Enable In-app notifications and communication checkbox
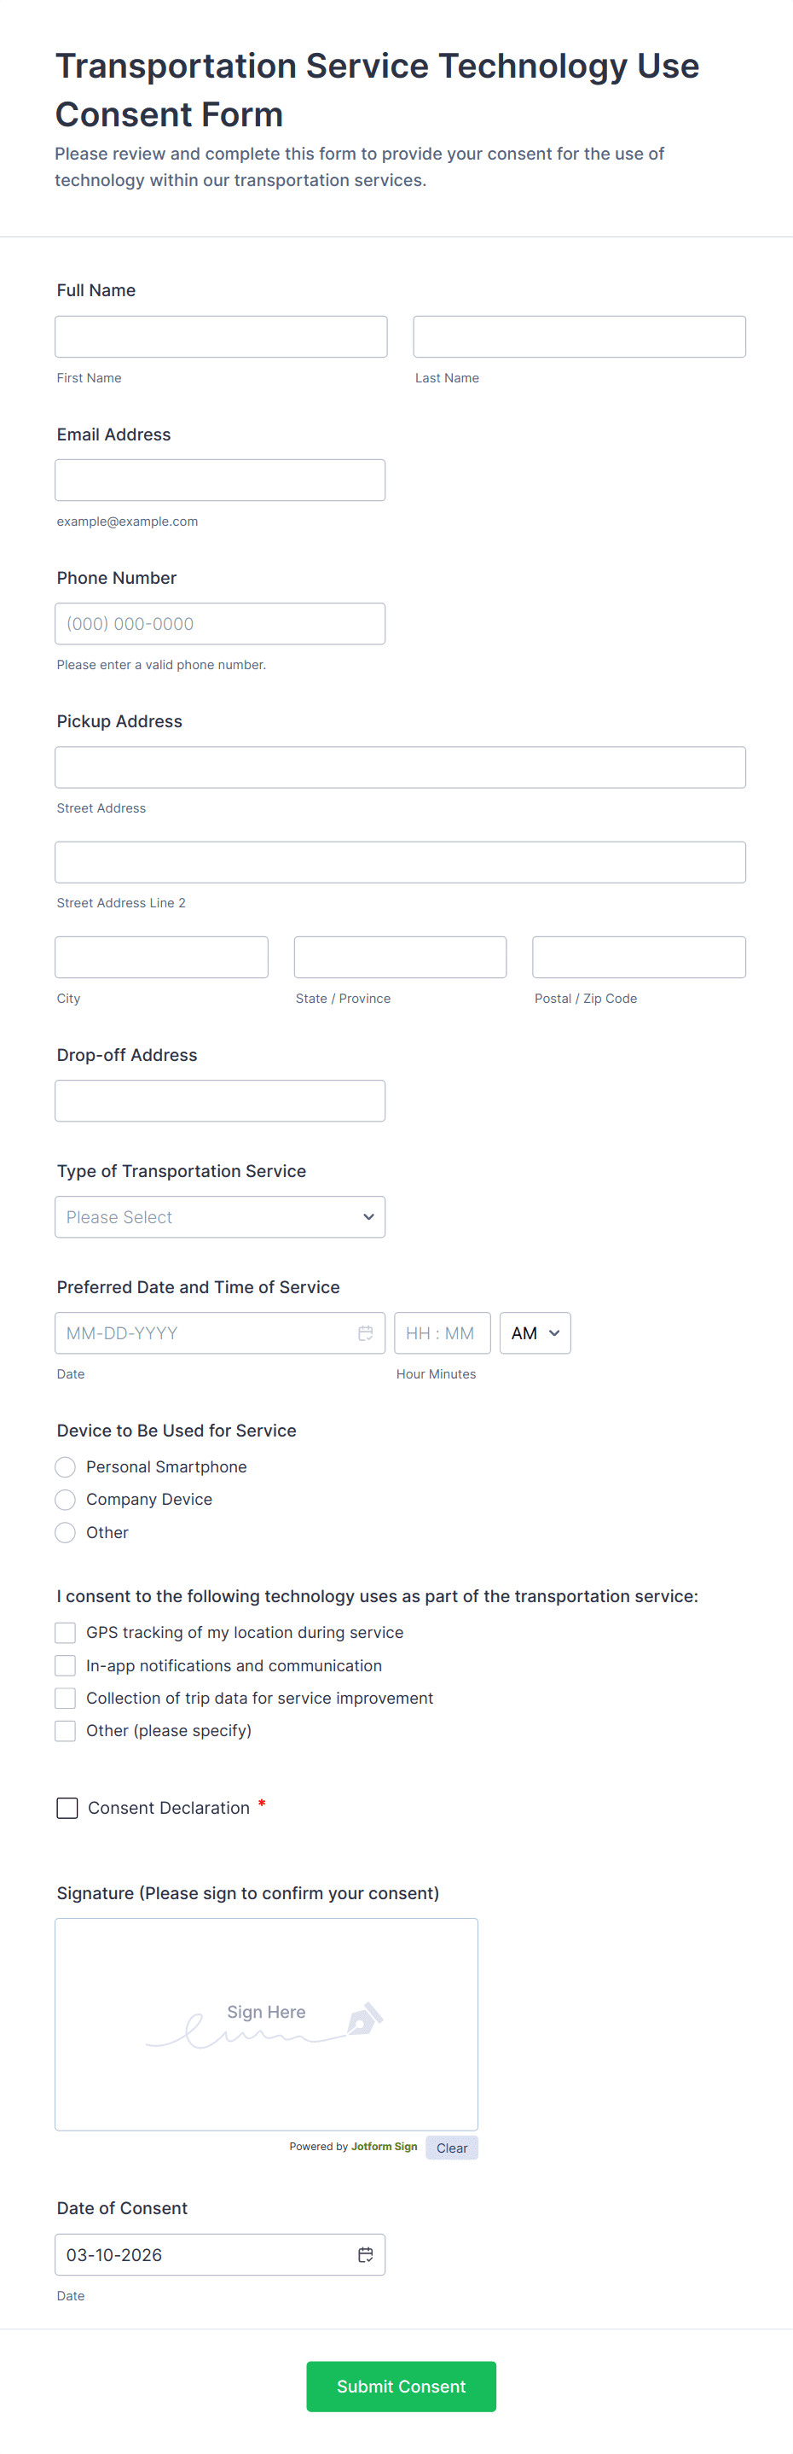This screenshot has width=793, height=2454. tap(66, 1665)
